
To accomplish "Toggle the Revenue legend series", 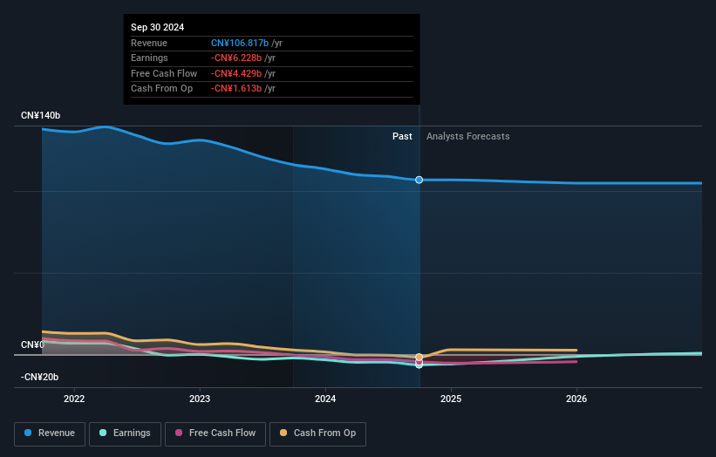I will tap(50, 433).
